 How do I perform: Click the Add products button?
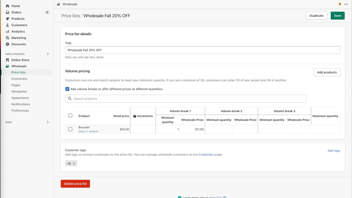327,72
